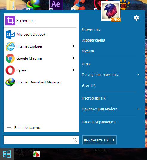Expand Приложения Modern submenu arrow

click(138, 109)
